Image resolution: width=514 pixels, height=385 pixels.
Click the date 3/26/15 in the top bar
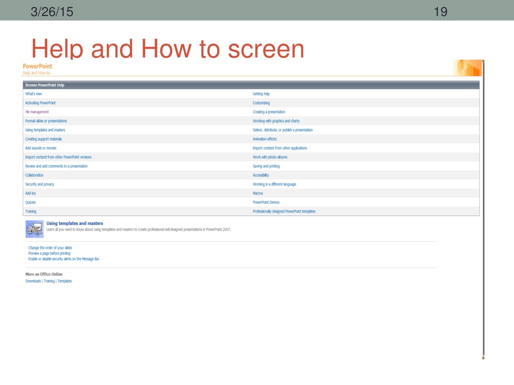coord(52,12)
